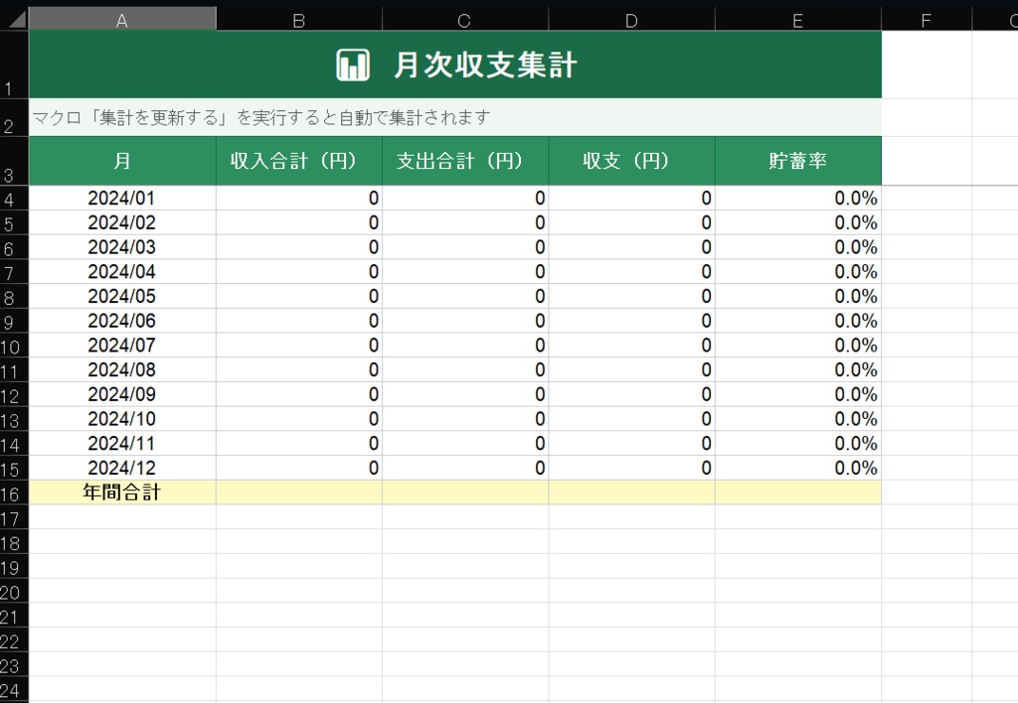Select the 2024/08 cell

[x=122, y=369]
